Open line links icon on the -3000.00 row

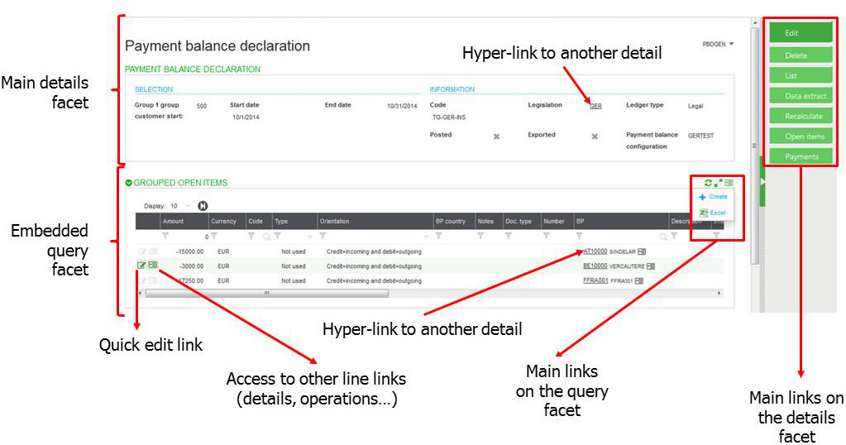pyautogui.click(x=153, y=266)
